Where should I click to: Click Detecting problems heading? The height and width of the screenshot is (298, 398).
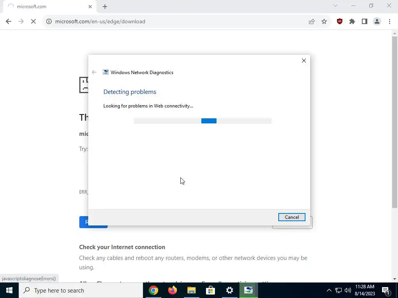point(130,92)
